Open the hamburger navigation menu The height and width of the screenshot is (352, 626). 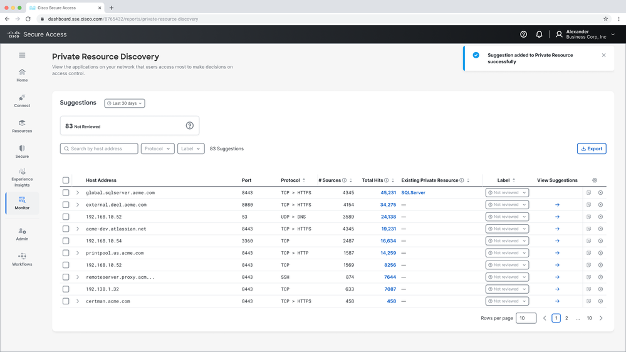pos(22,55)
